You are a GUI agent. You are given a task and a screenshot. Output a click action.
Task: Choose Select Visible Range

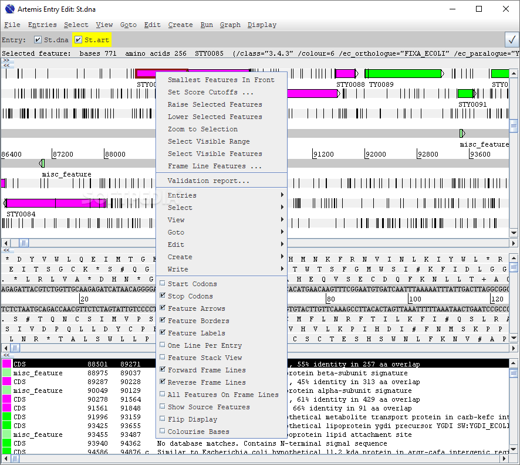(x=221, y=141)
